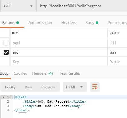The height and width of the screenshot is (118, 127).
Task: Click the VALUE column header
Action: pos(114,33)
